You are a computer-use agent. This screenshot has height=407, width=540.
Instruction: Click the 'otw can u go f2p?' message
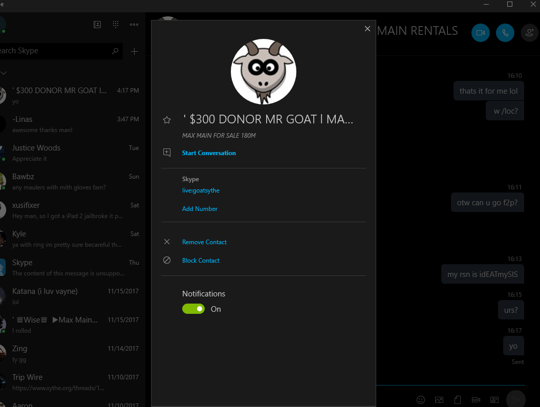pos(487,202)
